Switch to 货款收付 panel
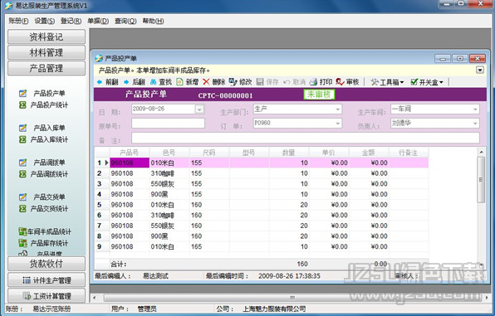 point(47,264)
